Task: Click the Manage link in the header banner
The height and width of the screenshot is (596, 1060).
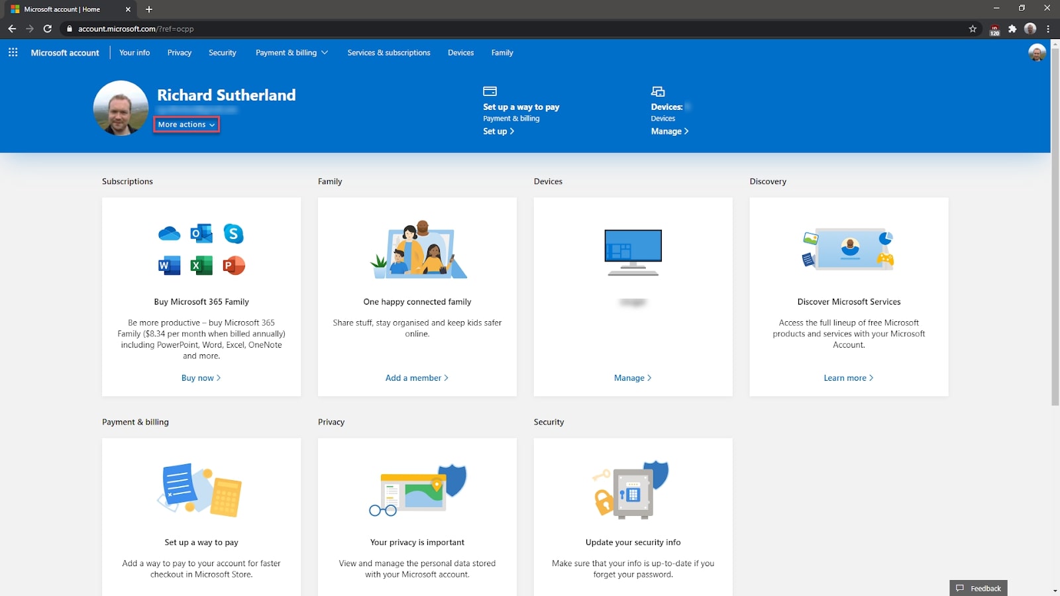Action: click(670, 131)
